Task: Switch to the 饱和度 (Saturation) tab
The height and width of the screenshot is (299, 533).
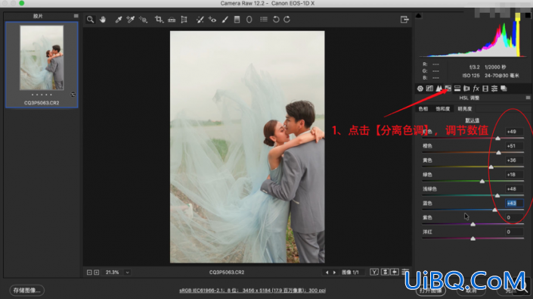Action: (442, 109)
